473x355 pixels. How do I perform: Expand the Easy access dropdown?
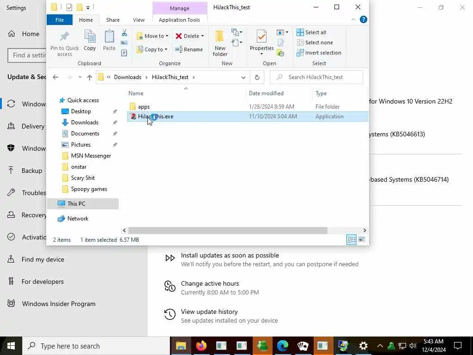(x=237, y=42)
